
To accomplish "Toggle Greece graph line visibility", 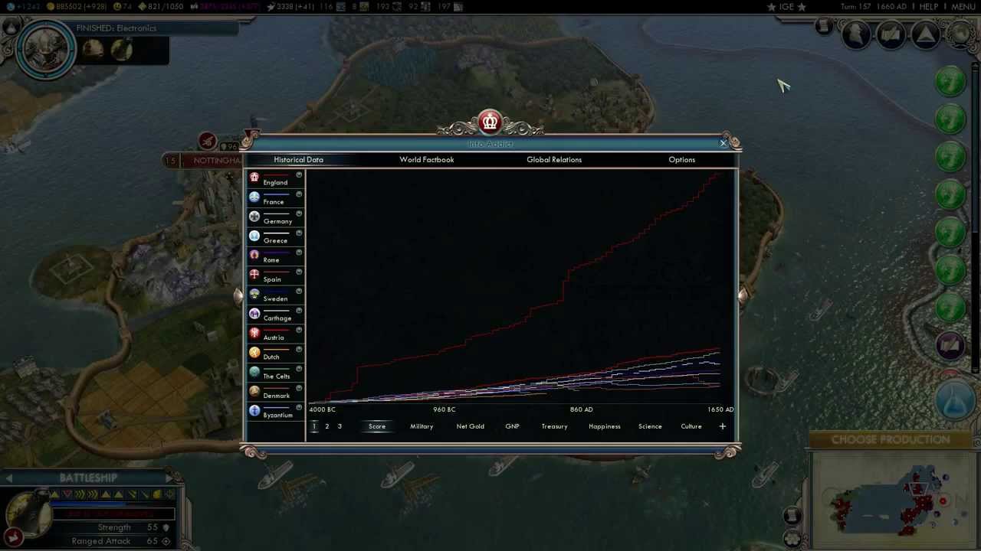I will coord(299,233).
